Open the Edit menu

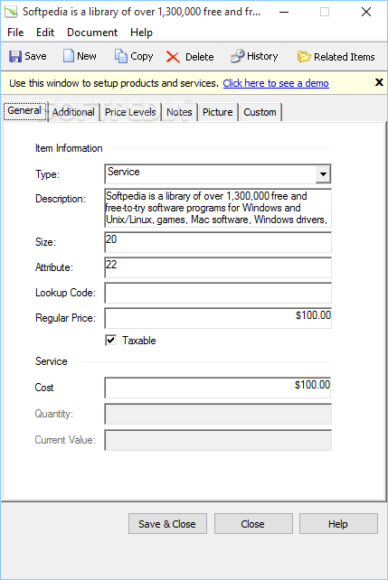pos(45,33)
